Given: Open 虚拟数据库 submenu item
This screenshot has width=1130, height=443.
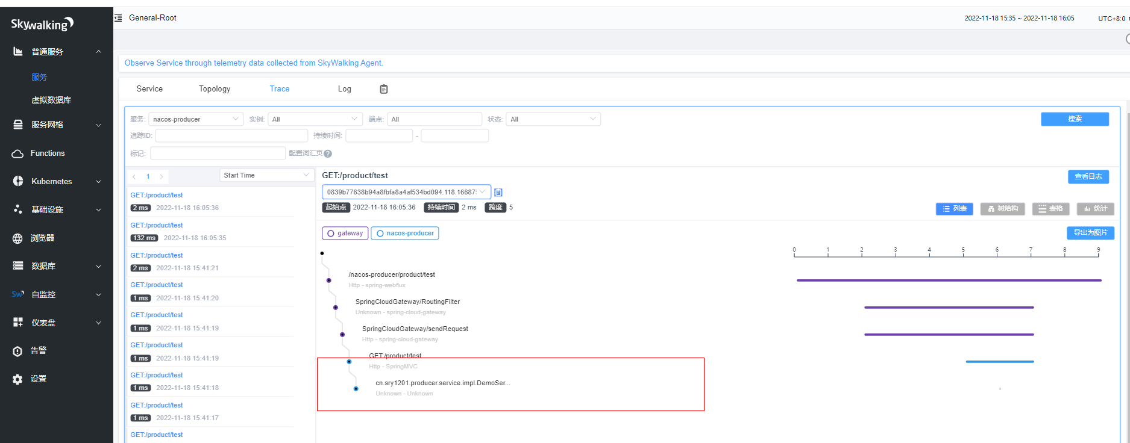Looking at the screenshot, I should (x=51, y=100).
